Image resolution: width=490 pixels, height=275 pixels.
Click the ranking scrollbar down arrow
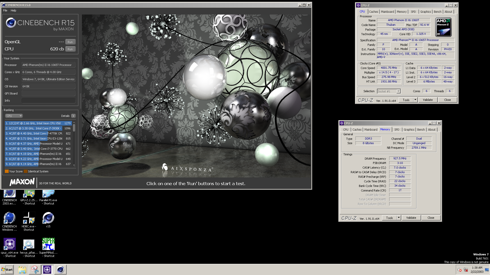[x=74, y=165]
